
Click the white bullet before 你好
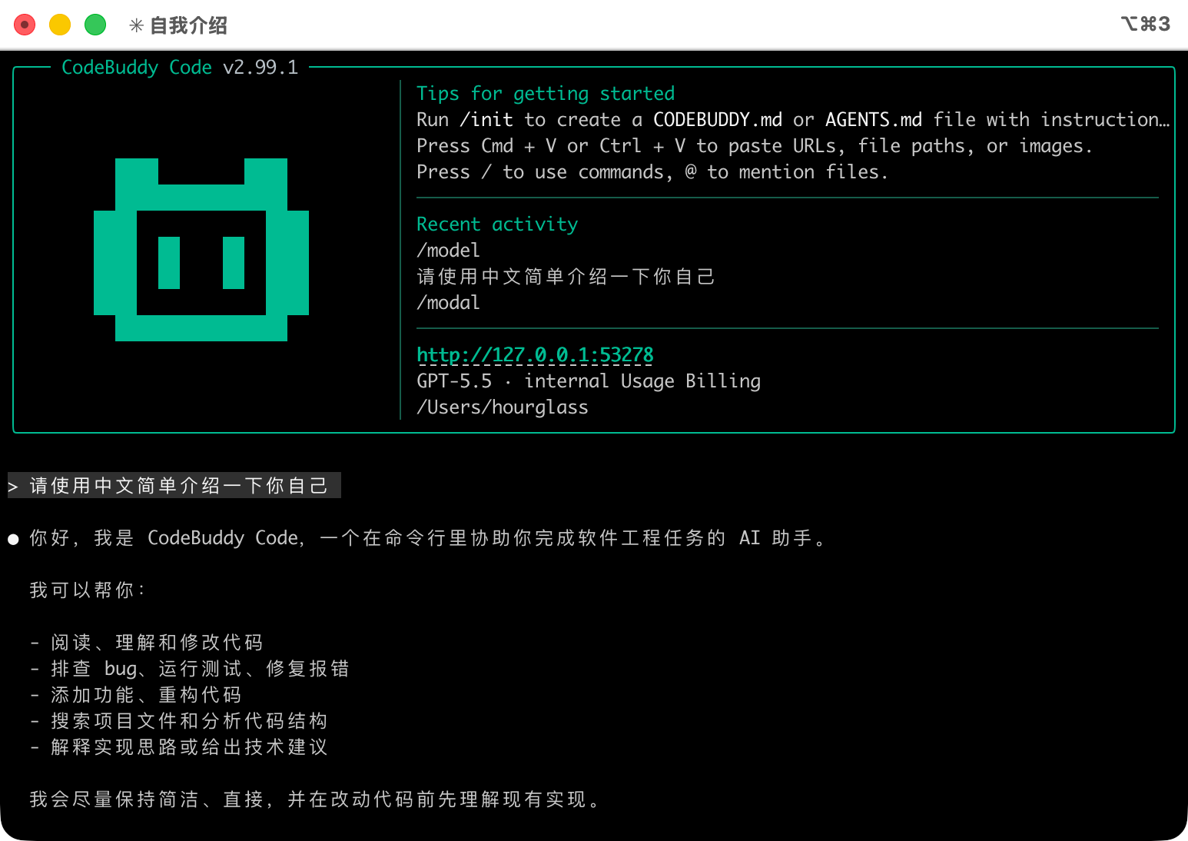13,540
